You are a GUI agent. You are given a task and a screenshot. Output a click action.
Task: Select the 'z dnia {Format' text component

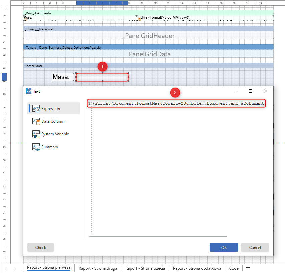205,18
